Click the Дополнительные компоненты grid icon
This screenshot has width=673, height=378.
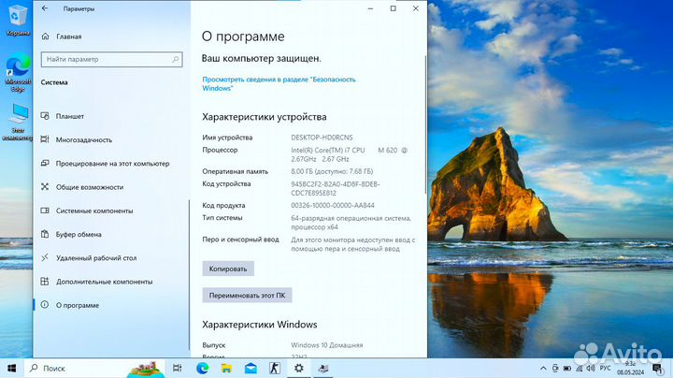point(45,282)
